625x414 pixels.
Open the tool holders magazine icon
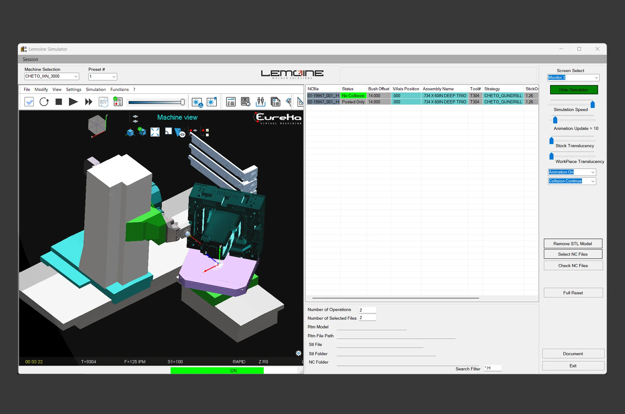click(260, 102)
